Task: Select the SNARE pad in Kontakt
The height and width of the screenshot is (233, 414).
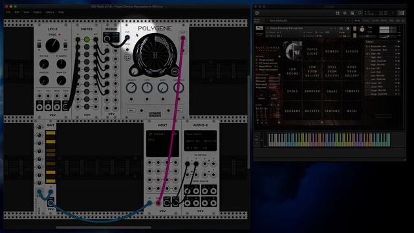Action: (332, 91)
